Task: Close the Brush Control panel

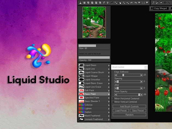Action: click(146, 67)
